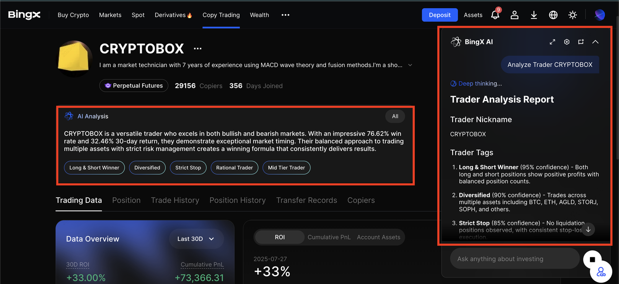This screenshot has height=284, width=619.
Task: Expand BingX AI panel to fullscreen
Action: 552,42
